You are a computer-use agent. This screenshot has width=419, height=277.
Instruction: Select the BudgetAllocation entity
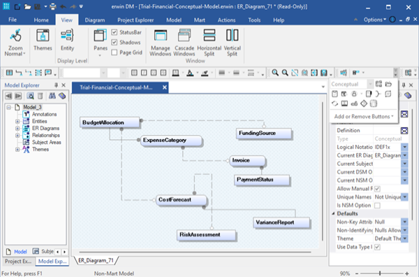click(x=110, y=122)
